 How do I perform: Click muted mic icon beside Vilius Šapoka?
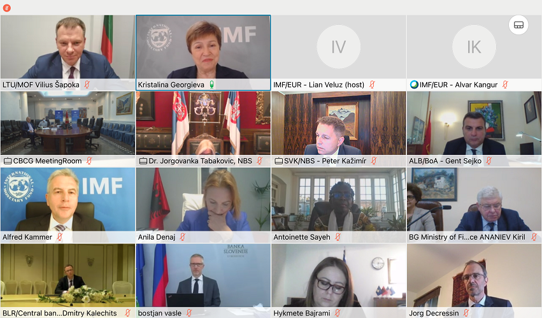point(87,84)
